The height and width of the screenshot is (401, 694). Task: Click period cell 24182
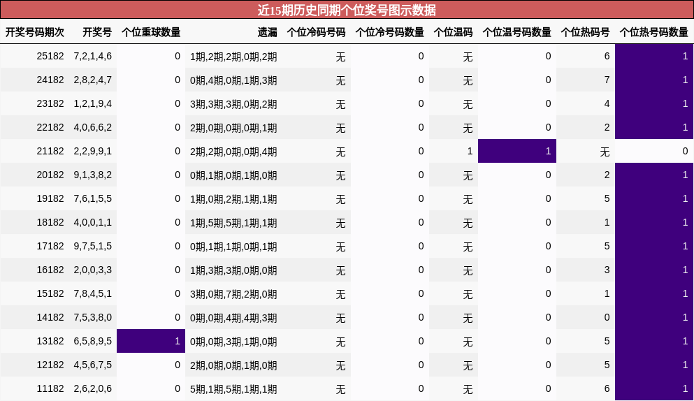tap(50, 80)
